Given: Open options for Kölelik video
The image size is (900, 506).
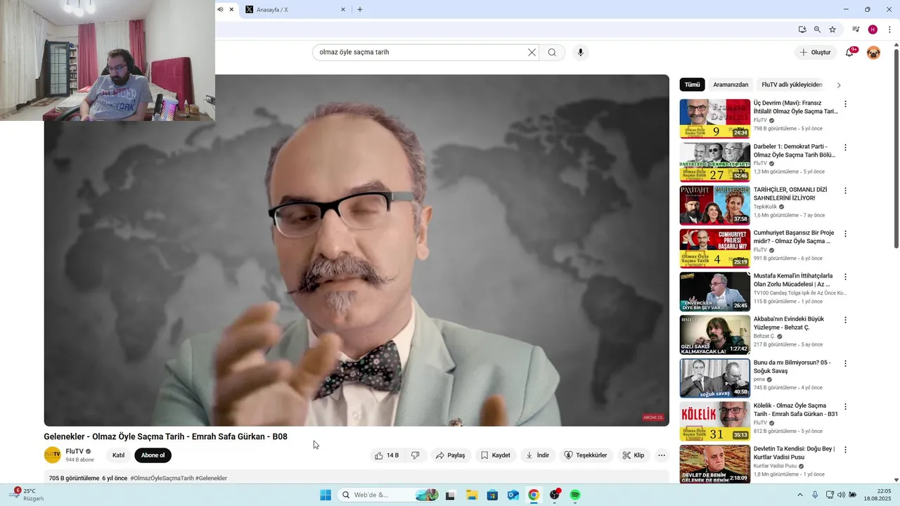Looking at the screenshot, I should pos(845,407).
